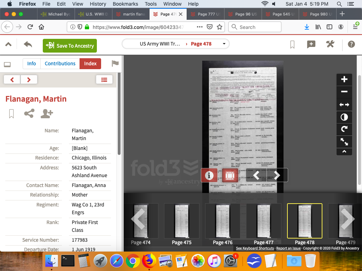Open the Report an Issue link
Viewport: 362px width, 271px height.
[x=288, y=248]
